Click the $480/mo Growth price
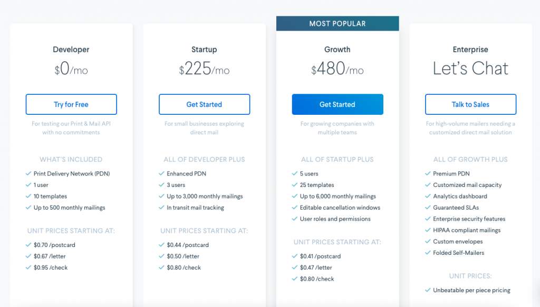540x307 pixels. 337,68
